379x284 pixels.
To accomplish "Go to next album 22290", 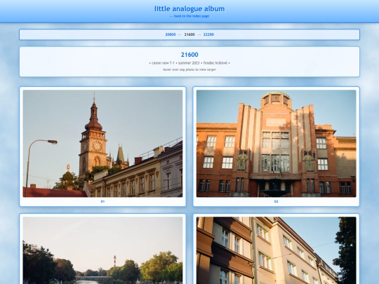I will point(208,34).
